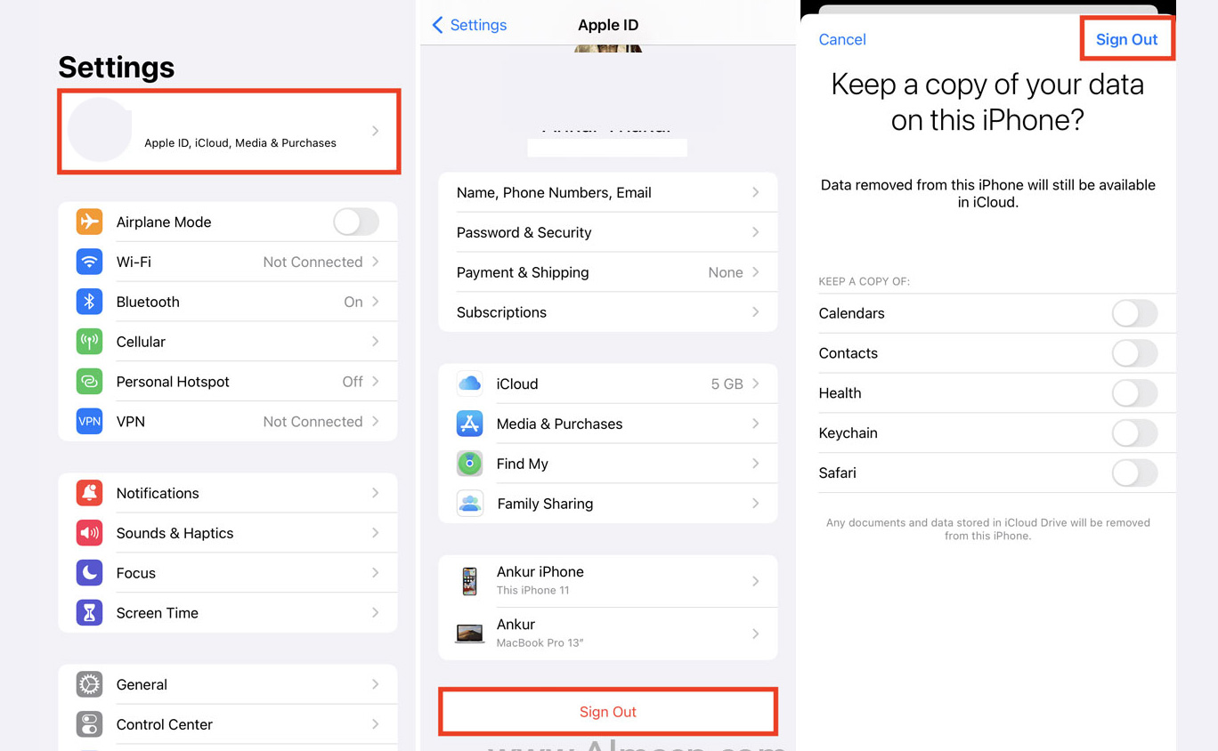
Task: Tap the Airplane Mode orange icon
Action: (x=89, y=222)
